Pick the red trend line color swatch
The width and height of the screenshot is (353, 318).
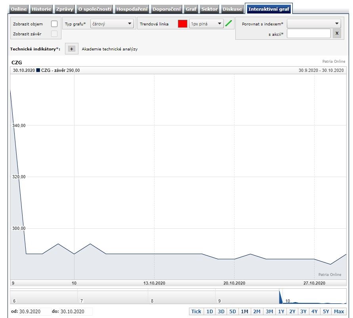point(183,24)
